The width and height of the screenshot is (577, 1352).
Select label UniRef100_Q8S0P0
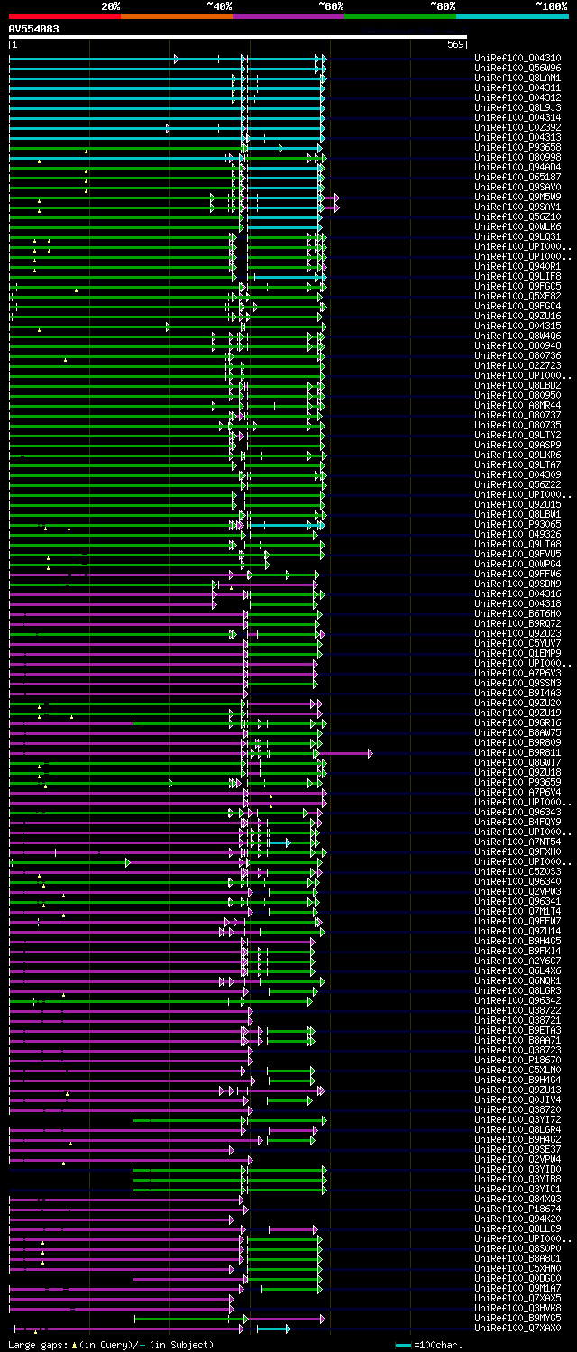pos(517,1248)
